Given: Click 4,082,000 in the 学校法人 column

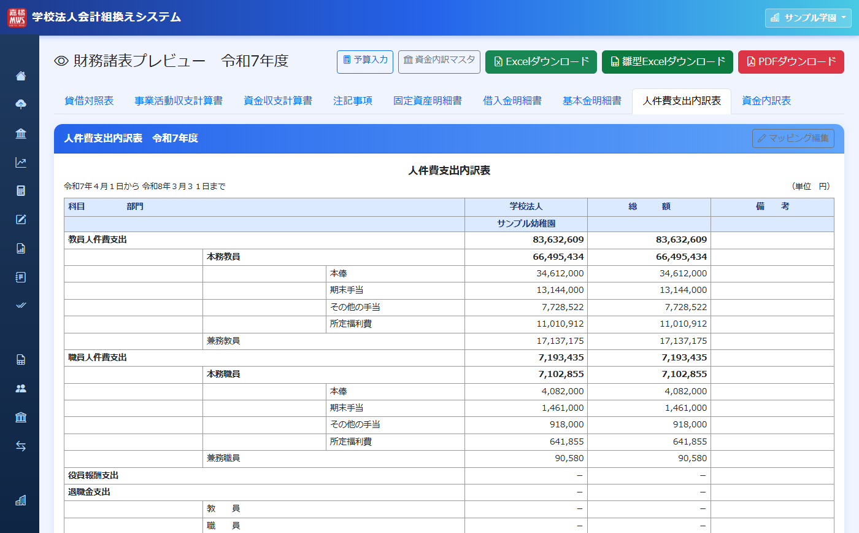Looking at the screenshot, I should [x=563, y=391].
